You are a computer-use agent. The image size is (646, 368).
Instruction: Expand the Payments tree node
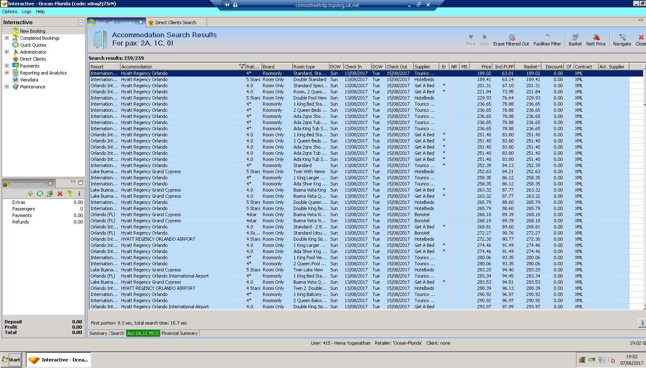point(7,66)
